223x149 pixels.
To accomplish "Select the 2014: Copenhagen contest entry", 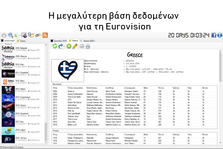I will tap(23, 98).
